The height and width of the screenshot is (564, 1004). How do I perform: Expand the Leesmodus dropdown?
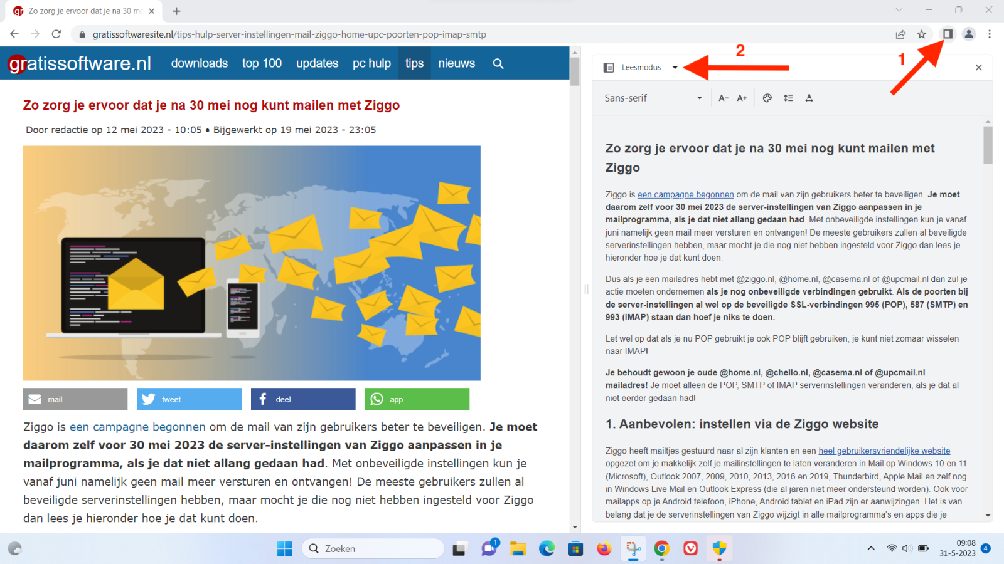tap(675, 68)
